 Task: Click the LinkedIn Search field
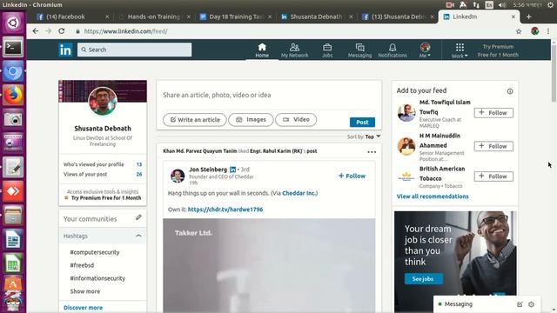click(x=134, y=50)
